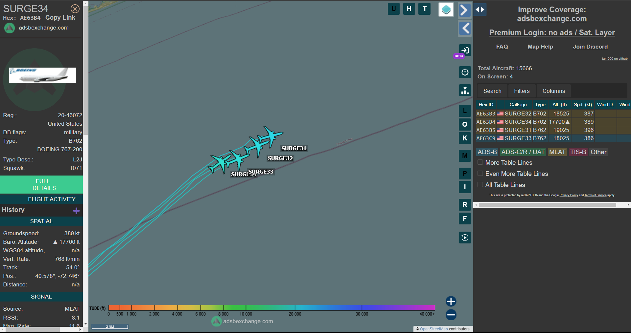This screenshot has width=631, height=333.
Task: Zoom in the map
Action: [451, 301]
